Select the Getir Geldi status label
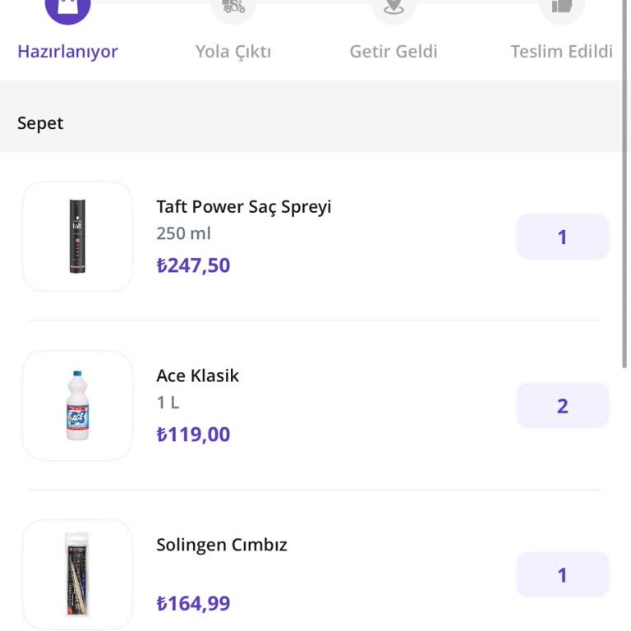Viewport: 631px width, 631px height. pyautogui.click(x=394, y=52)
